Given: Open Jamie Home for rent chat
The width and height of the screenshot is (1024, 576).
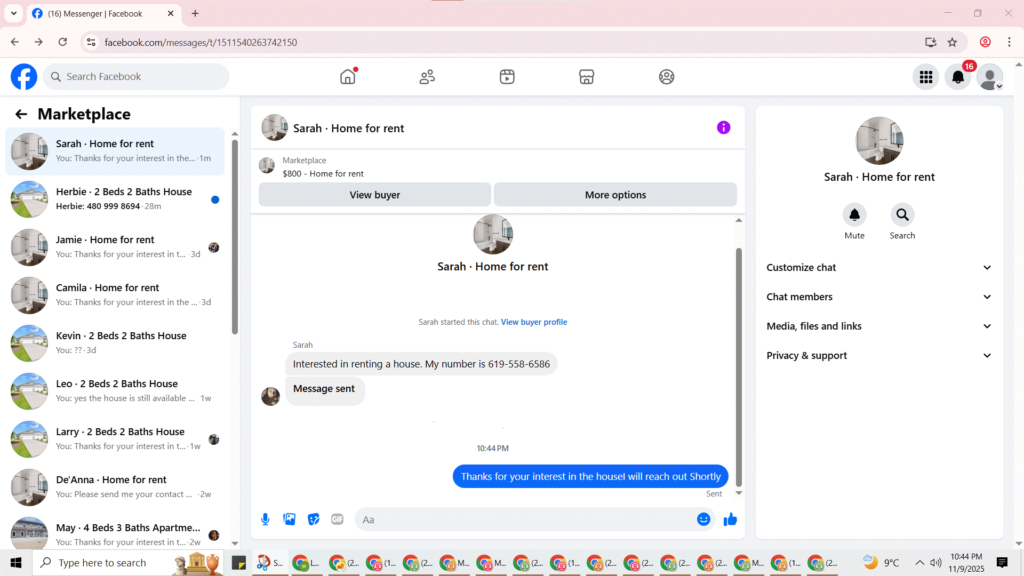Looking at the screenshot, I should click(115, 247).
